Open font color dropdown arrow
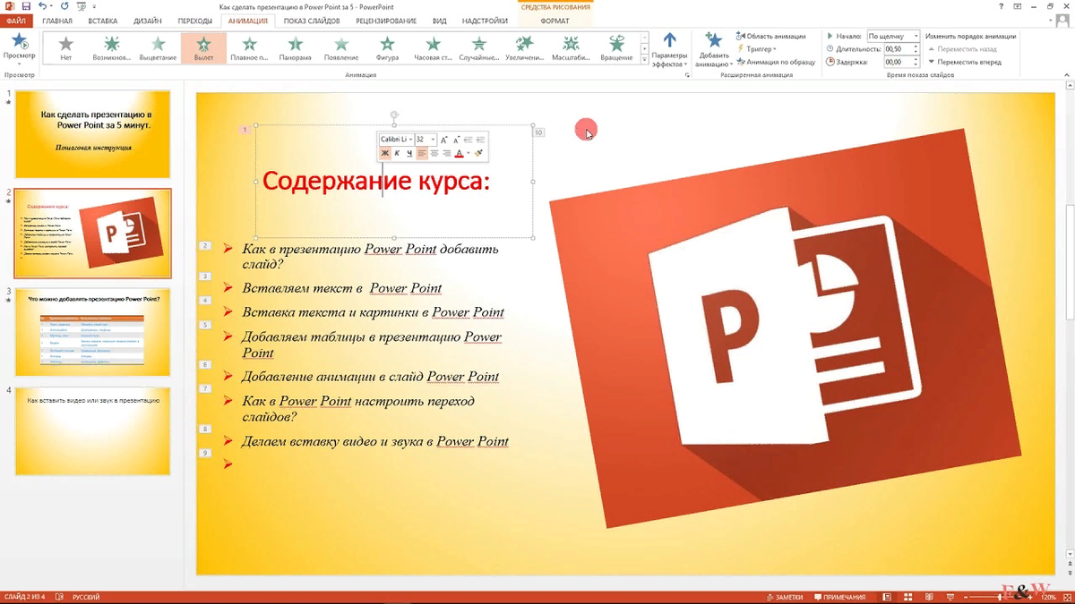This screenshot has width=1075, height=604. pos(468,153)
